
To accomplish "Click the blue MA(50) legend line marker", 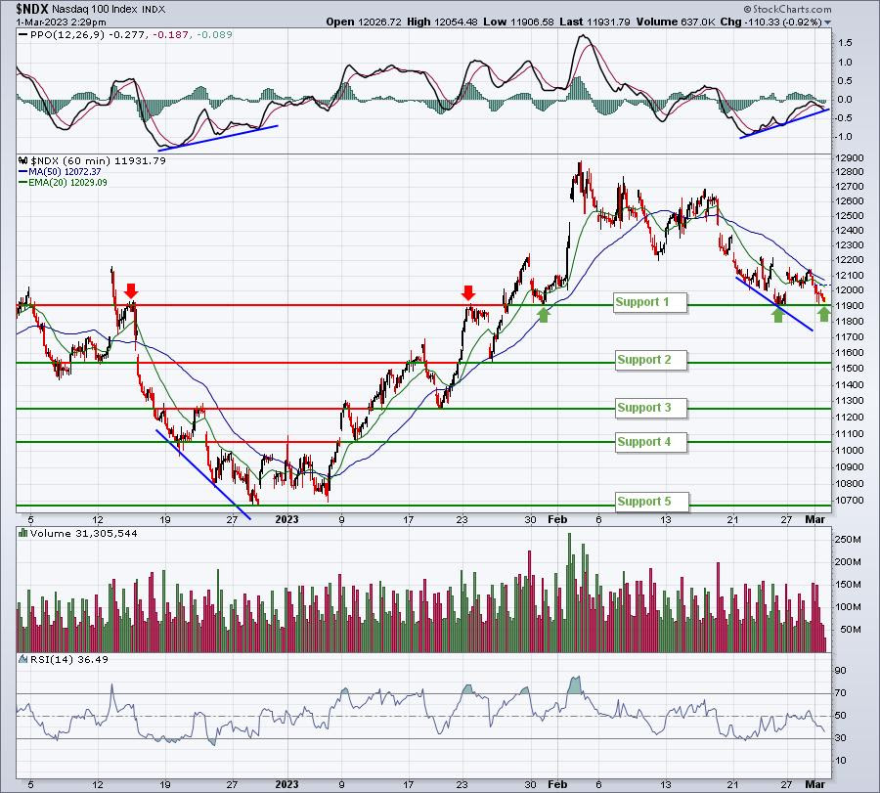I will click(22, 172).
